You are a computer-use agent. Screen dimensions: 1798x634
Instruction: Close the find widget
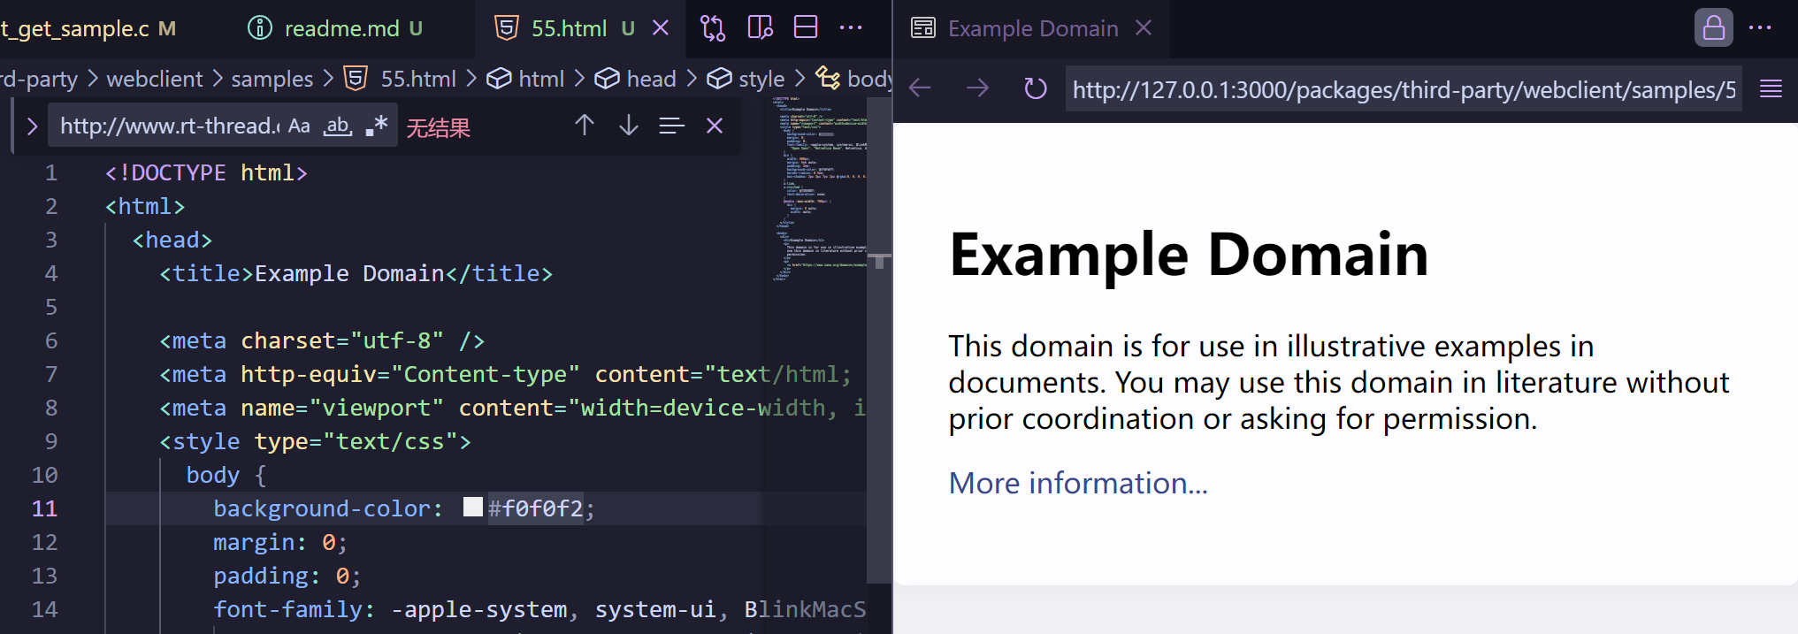point(715,126)
